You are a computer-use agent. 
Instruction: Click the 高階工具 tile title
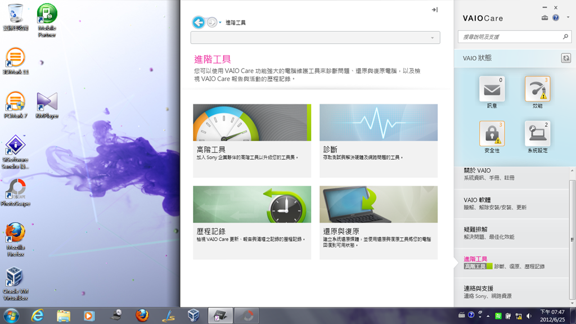coord(211,150)
